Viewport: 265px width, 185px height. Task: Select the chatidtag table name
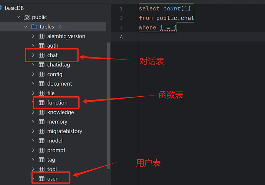coord(58,65)
